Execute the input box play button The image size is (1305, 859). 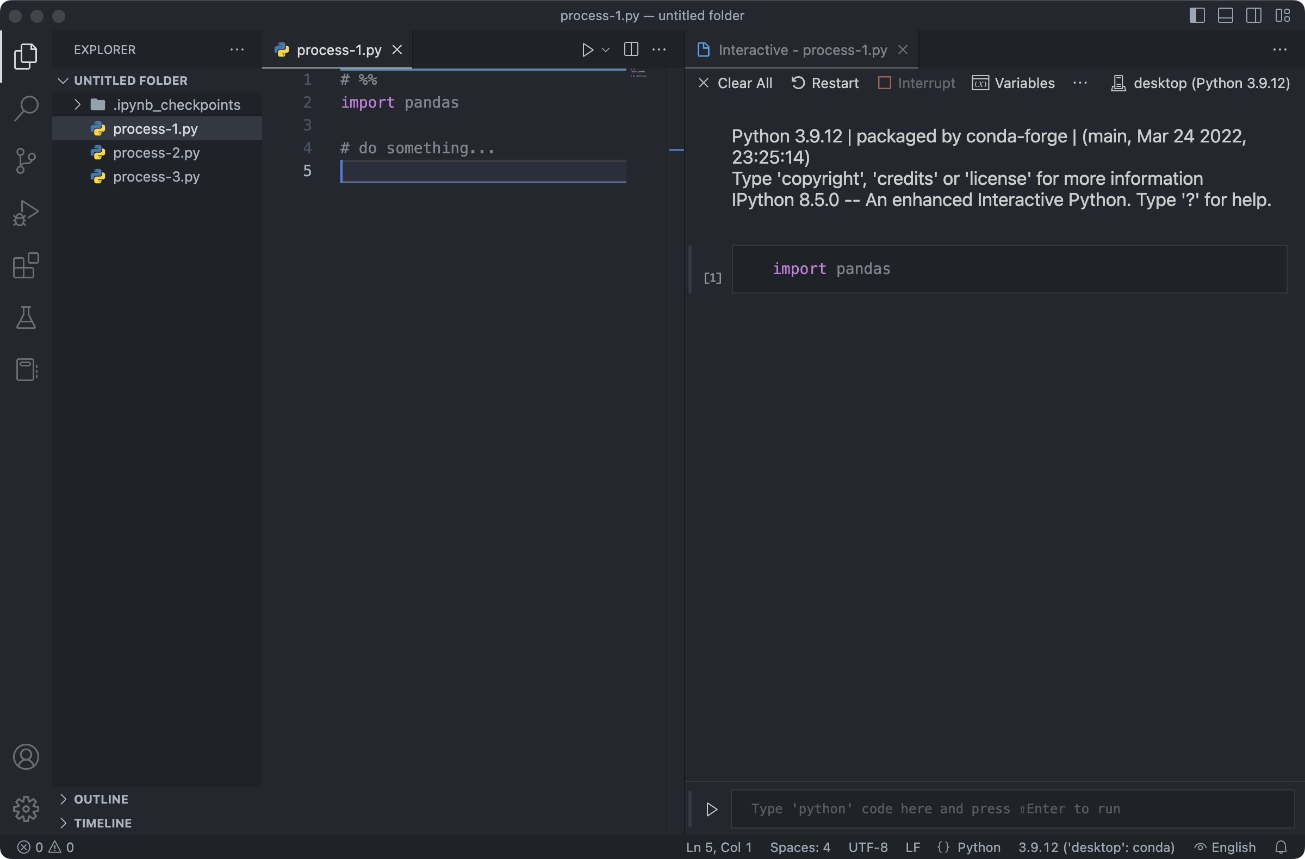(x=712, y=809)
